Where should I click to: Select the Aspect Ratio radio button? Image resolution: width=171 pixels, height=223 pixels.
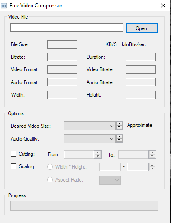[50, 179]
